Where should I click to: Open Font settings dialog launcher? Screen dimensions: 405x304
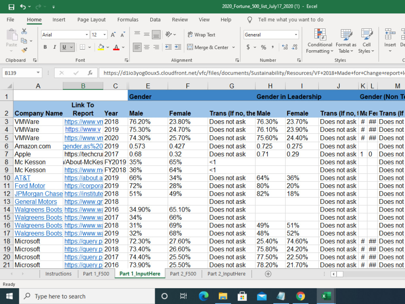[x=126, y=60]
